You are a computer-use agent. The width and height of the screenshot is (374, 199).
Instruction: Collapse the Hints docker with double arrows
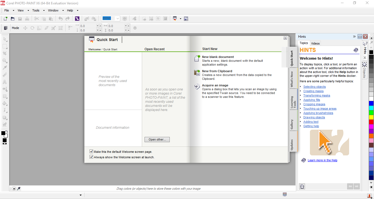[x=354, y=37]
